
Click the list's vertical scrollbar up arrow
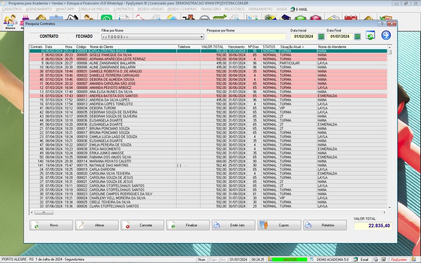[389, 47]
